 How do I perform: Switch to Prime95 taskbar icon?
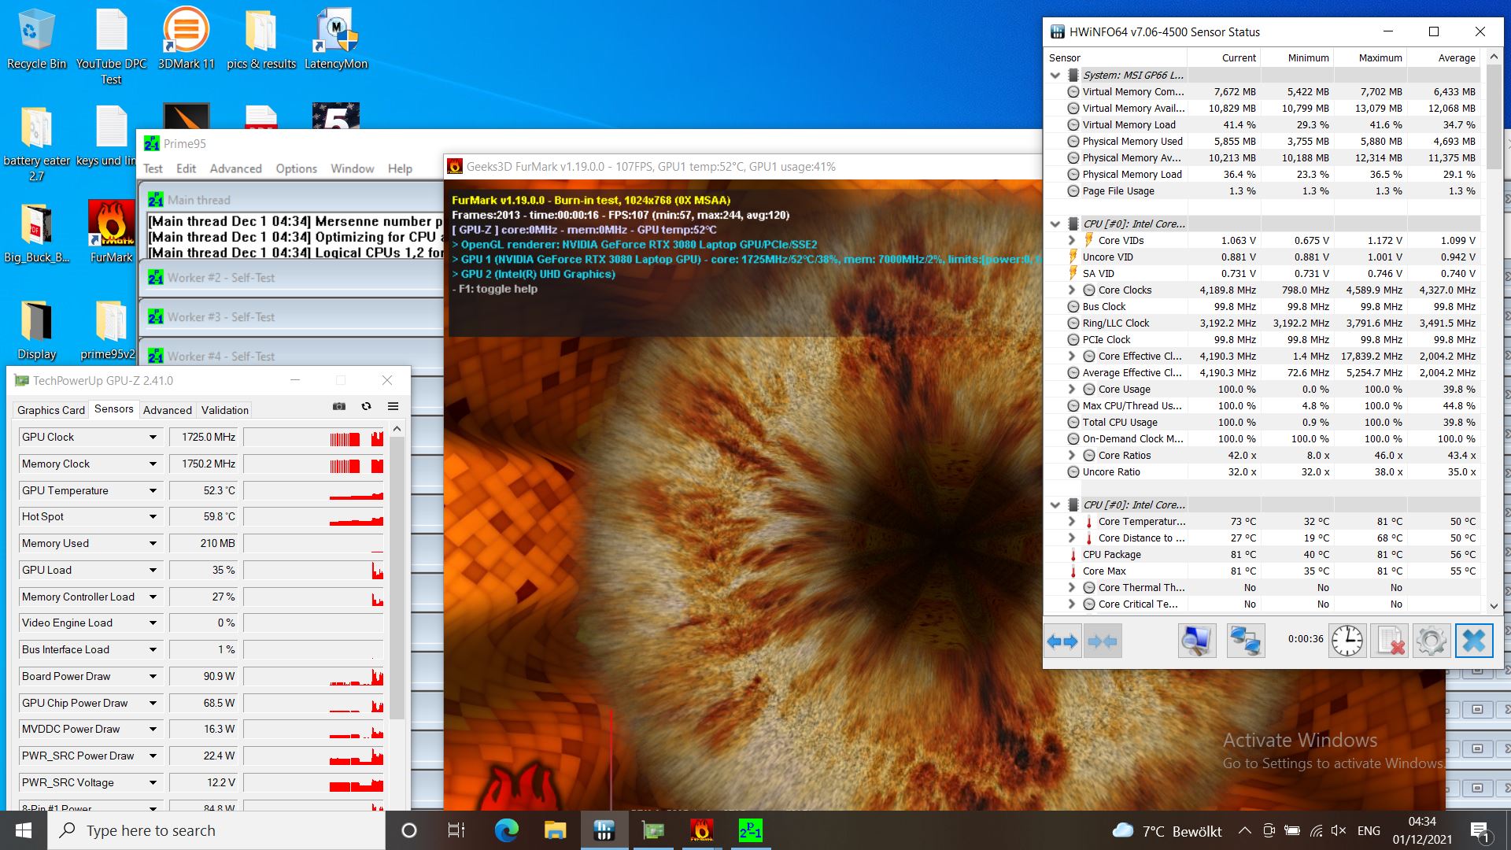750,830
